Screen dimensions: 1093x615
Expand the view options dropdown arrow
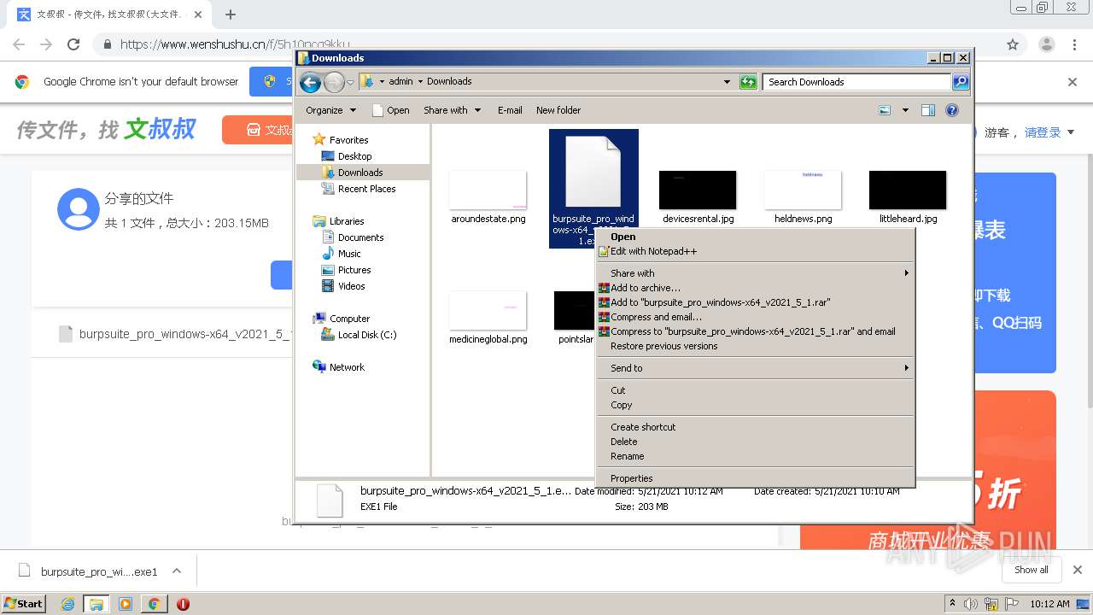click(905, 110)
